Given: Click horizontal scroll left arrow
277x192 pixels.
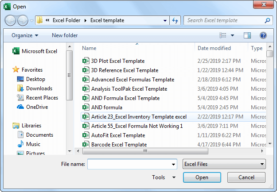Looking at the screenshot, I should point(78,151).
